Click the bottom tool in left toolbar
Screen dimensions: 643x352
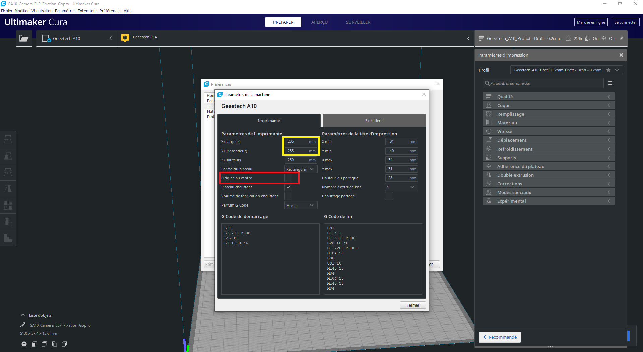click(x=8, y=238)
